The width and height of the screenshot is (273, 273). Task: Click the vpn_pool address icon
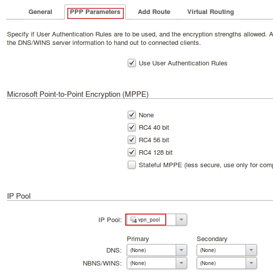(x=134, y=220)
